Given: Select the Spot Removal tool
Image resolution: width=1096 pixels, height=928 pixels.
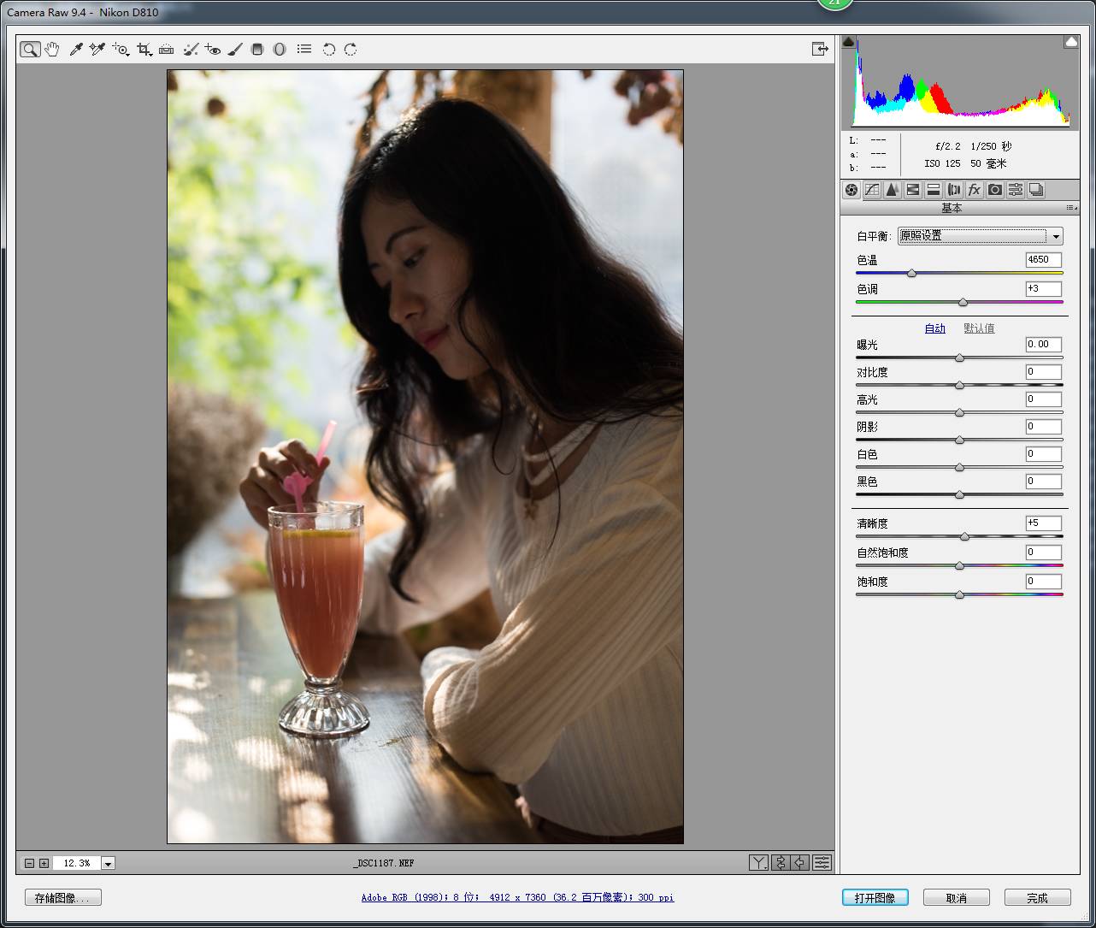Looking at the screenshot, I should tap(191, 50).
